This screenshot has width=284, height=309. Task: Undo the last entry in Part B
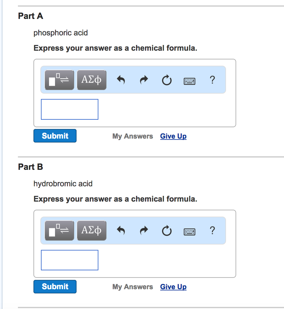point(121,230)
